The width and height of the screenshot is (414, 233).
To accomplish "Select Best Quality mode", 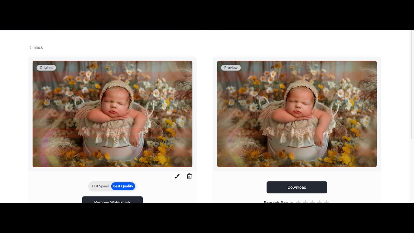I will point(123,186).
